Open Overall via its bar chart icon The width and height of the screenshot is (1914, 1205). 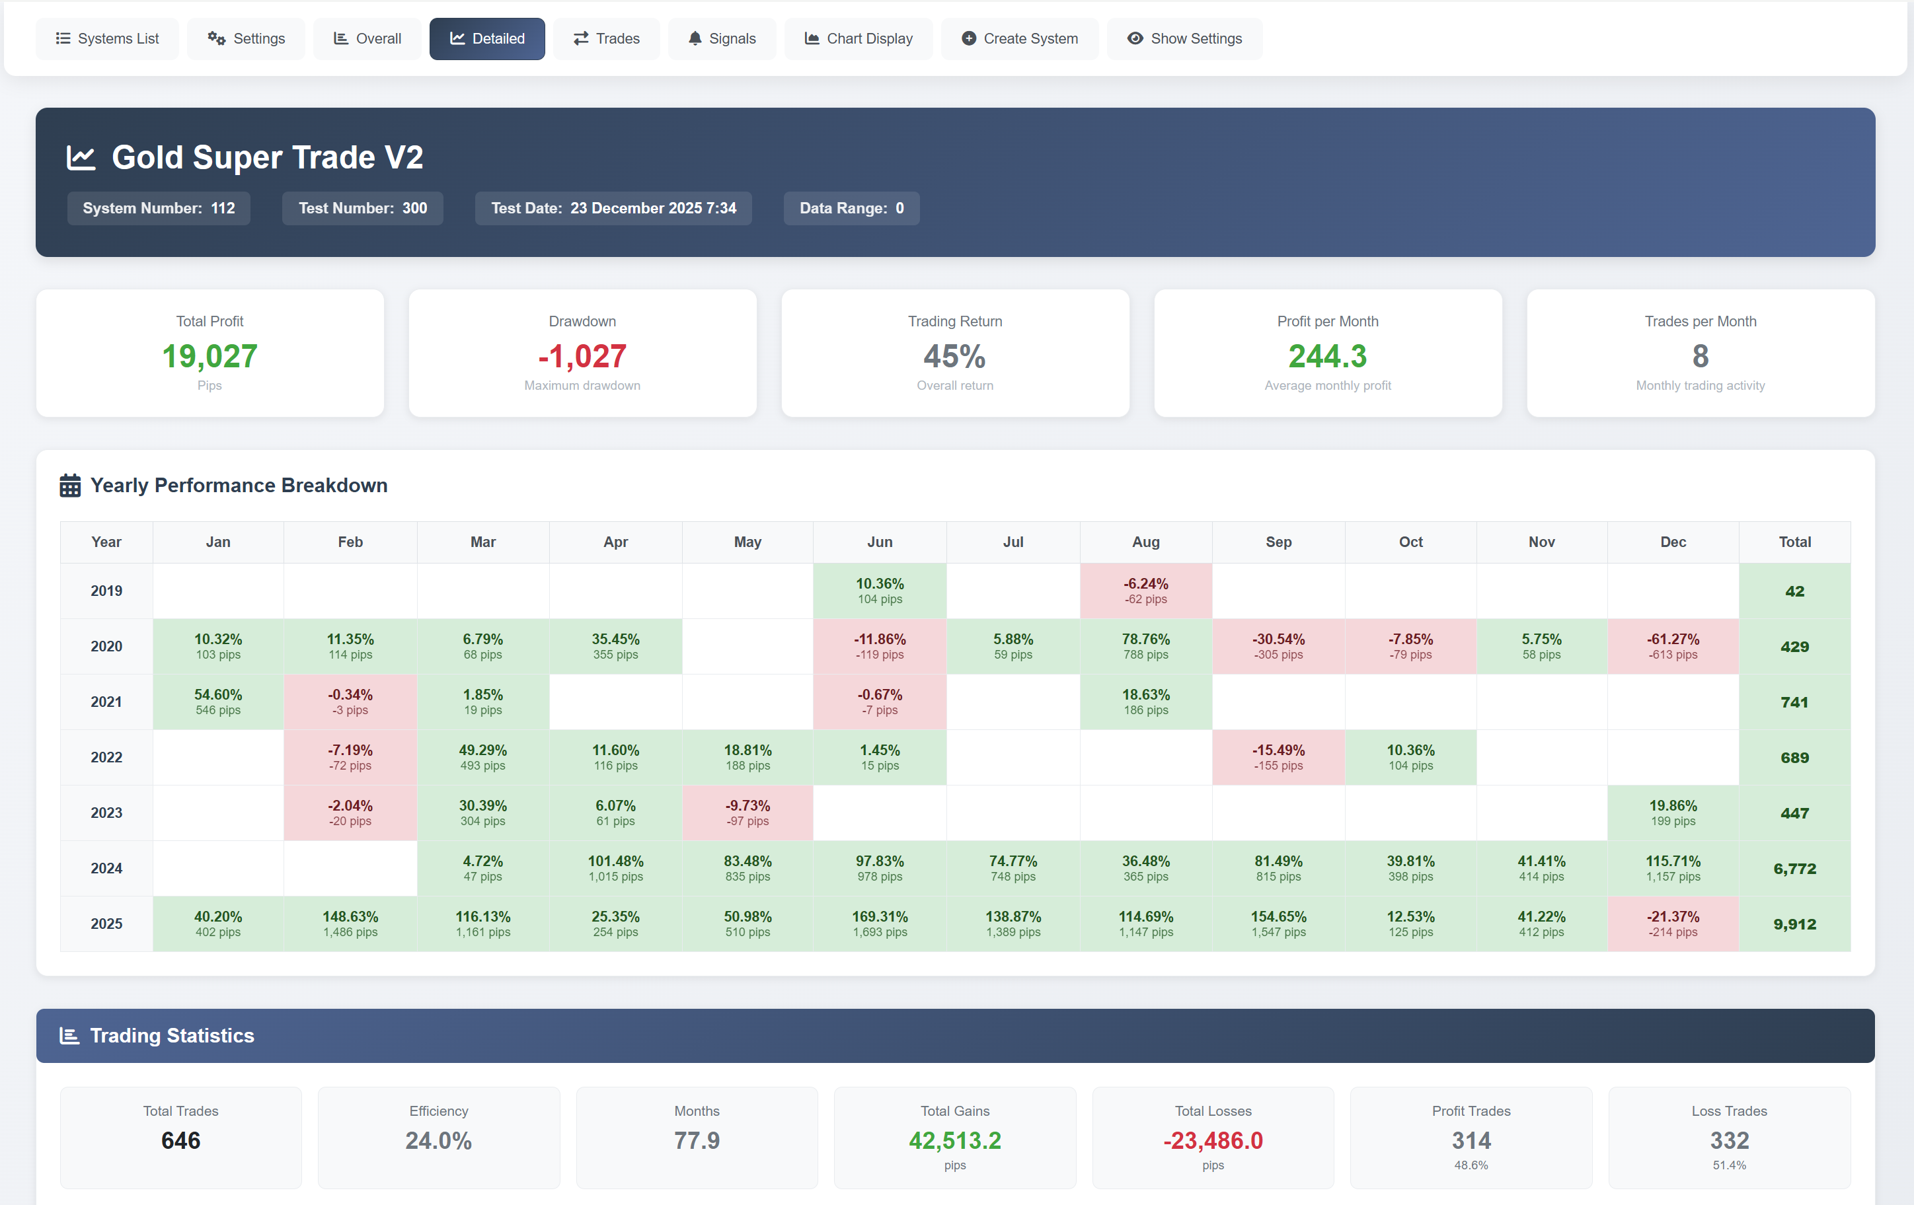tap(340, 38)
